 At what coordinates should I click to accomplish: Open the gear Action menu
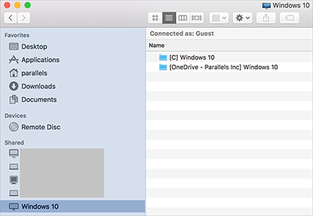[243, 18]
